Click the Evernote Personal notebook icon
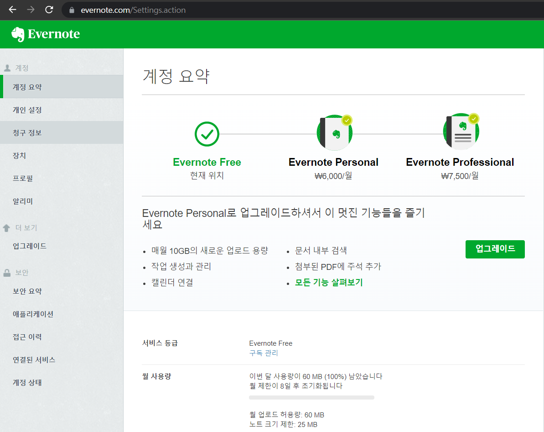544x432 pixels. (335, 132)
